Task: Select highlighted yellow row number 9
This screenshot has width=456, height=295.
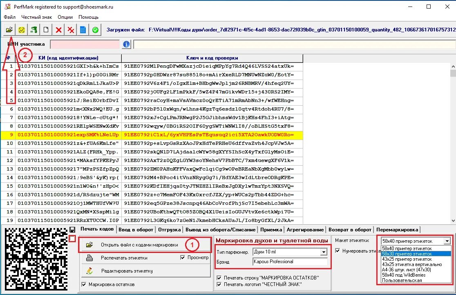Action: [x=152, y=135]
